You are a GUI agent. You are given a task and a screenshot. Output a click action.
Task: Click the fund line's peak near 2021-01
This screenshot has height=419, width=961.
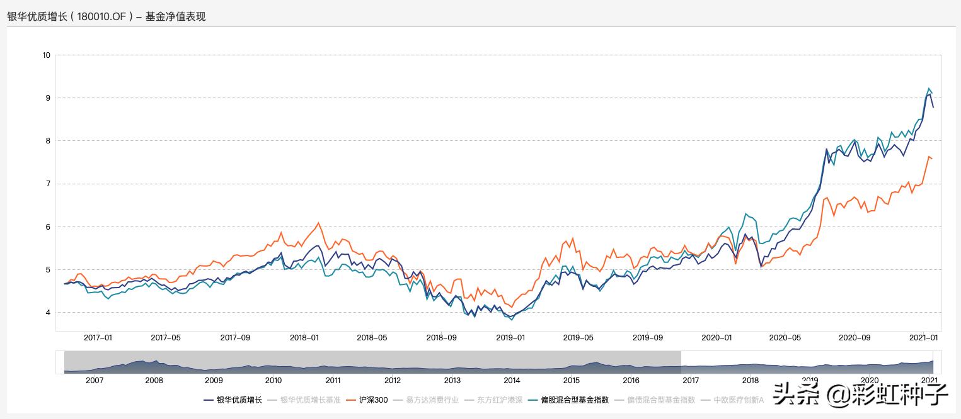click(929, 94)
